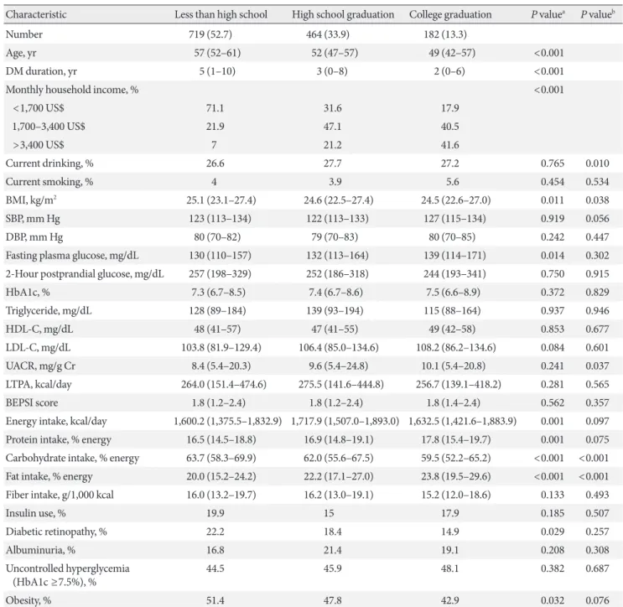Image resolution: width=623 pixels, height=607 pixels.
Task: Select the '63.7 (58.3–69.9)' carbohydrate cell
Action: [x=221, y=458]
